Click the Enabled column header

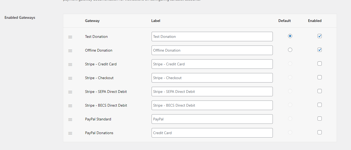click(x=315, y=21)
